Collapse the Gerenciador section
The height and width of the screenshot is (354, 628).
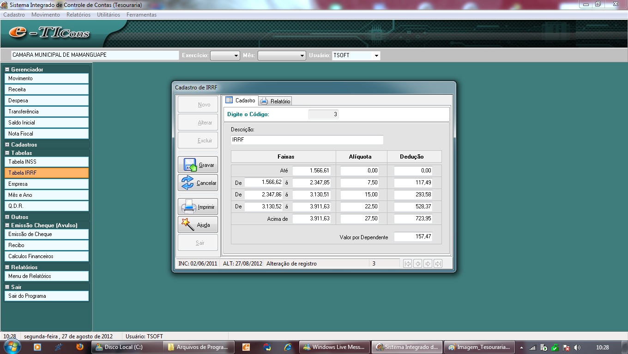tap(7, 70)
